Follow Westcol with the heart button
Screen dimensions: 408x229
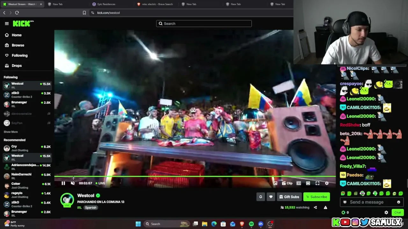[271, 197]
